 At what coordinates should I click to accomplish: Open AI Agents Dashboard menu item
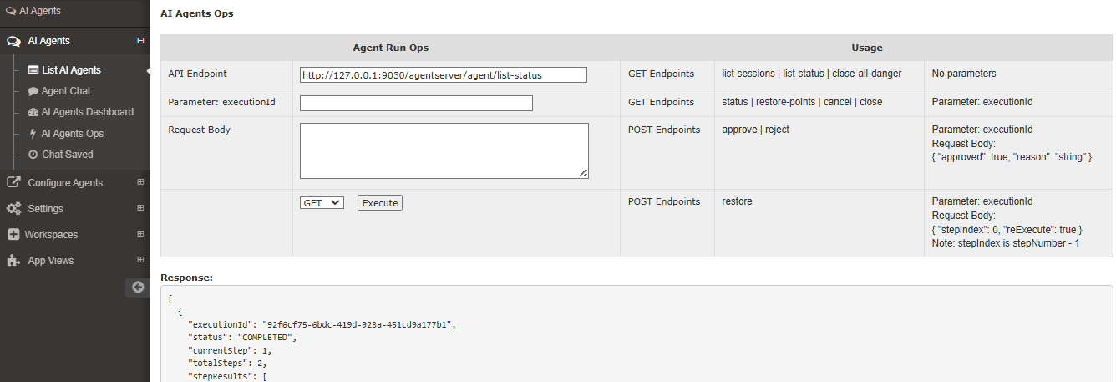80,112
